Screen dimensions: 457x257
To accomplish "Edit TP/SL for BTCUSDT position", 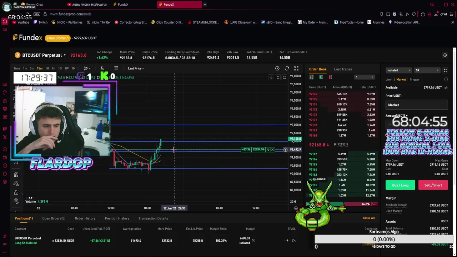I will click(x=294, y=241).
